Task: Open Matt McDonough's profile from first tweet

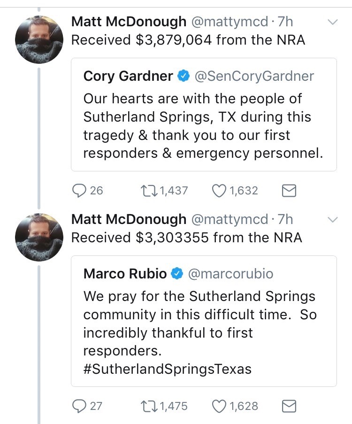Action: tap(129, 22)
